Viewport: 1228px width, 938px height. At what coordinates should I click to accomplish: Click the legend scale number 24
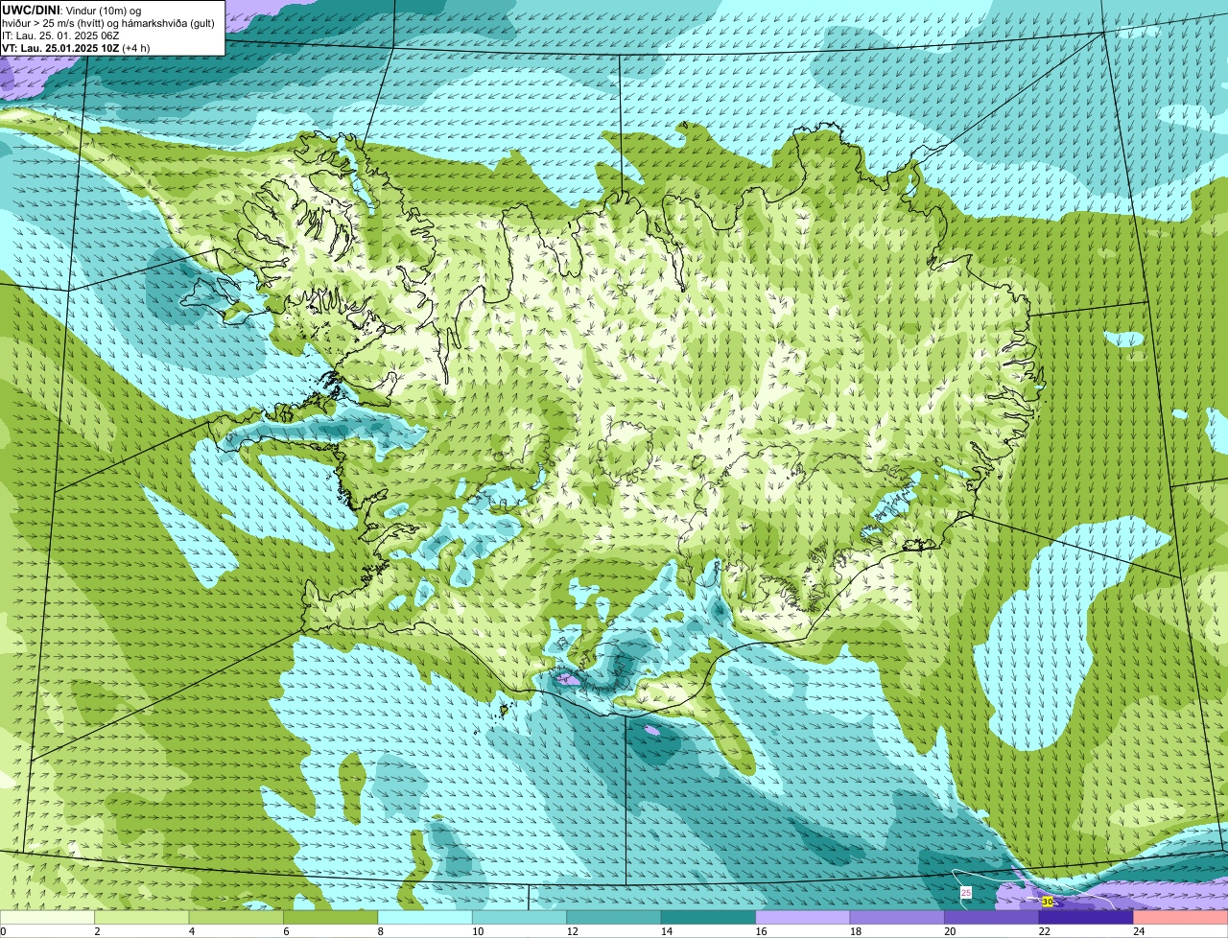(x=1138, y=931)
